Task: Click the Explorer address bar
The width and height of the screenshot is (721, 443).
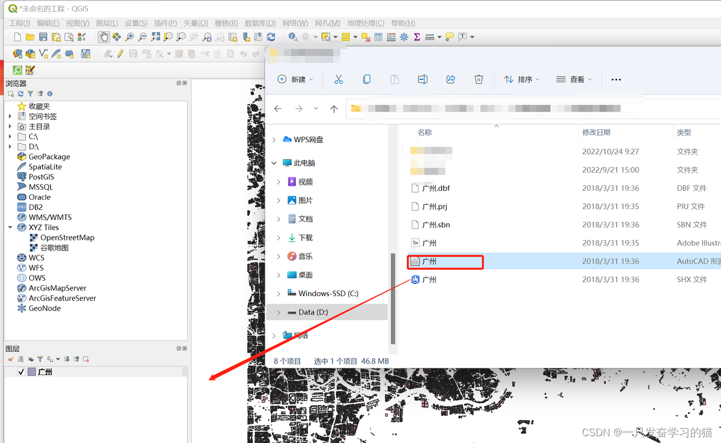Action: pyautogui.click(x=533, y=109)
